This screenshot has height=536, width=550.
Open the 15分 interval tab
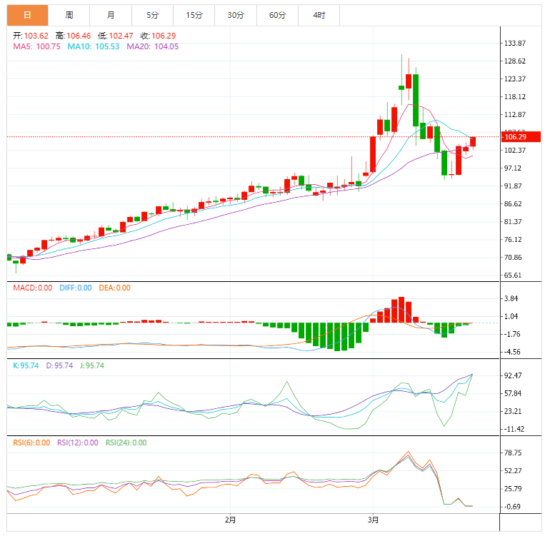pyautogui.click(x=194, y=15)
